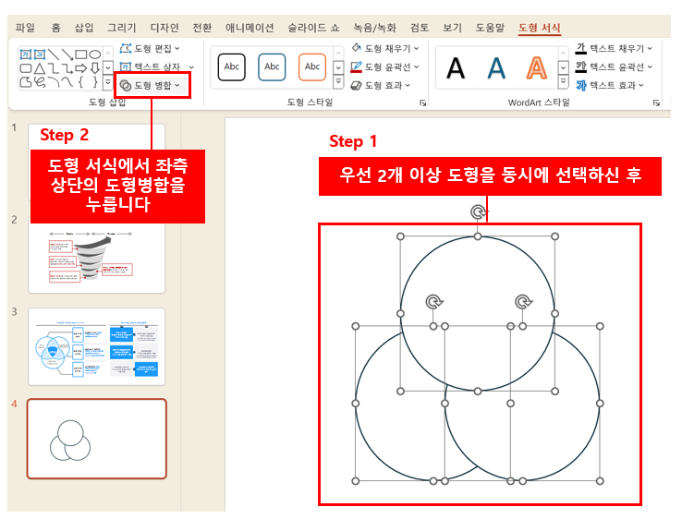This screenshot has height=519, width=682.
Task: Switch to the 애니메이션 tab
Action: point(250,28)
